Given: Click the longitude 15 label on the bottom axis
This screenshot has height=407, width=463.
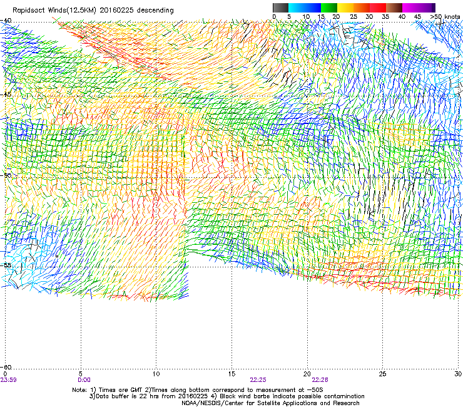Looking at the screenshot, I should click(232, 374).
